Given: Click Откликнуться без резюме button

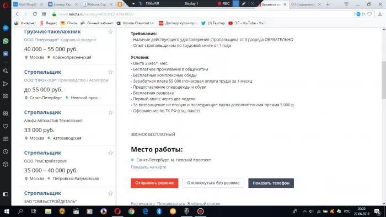Looking at the screenshot, I should coord(213,183).
